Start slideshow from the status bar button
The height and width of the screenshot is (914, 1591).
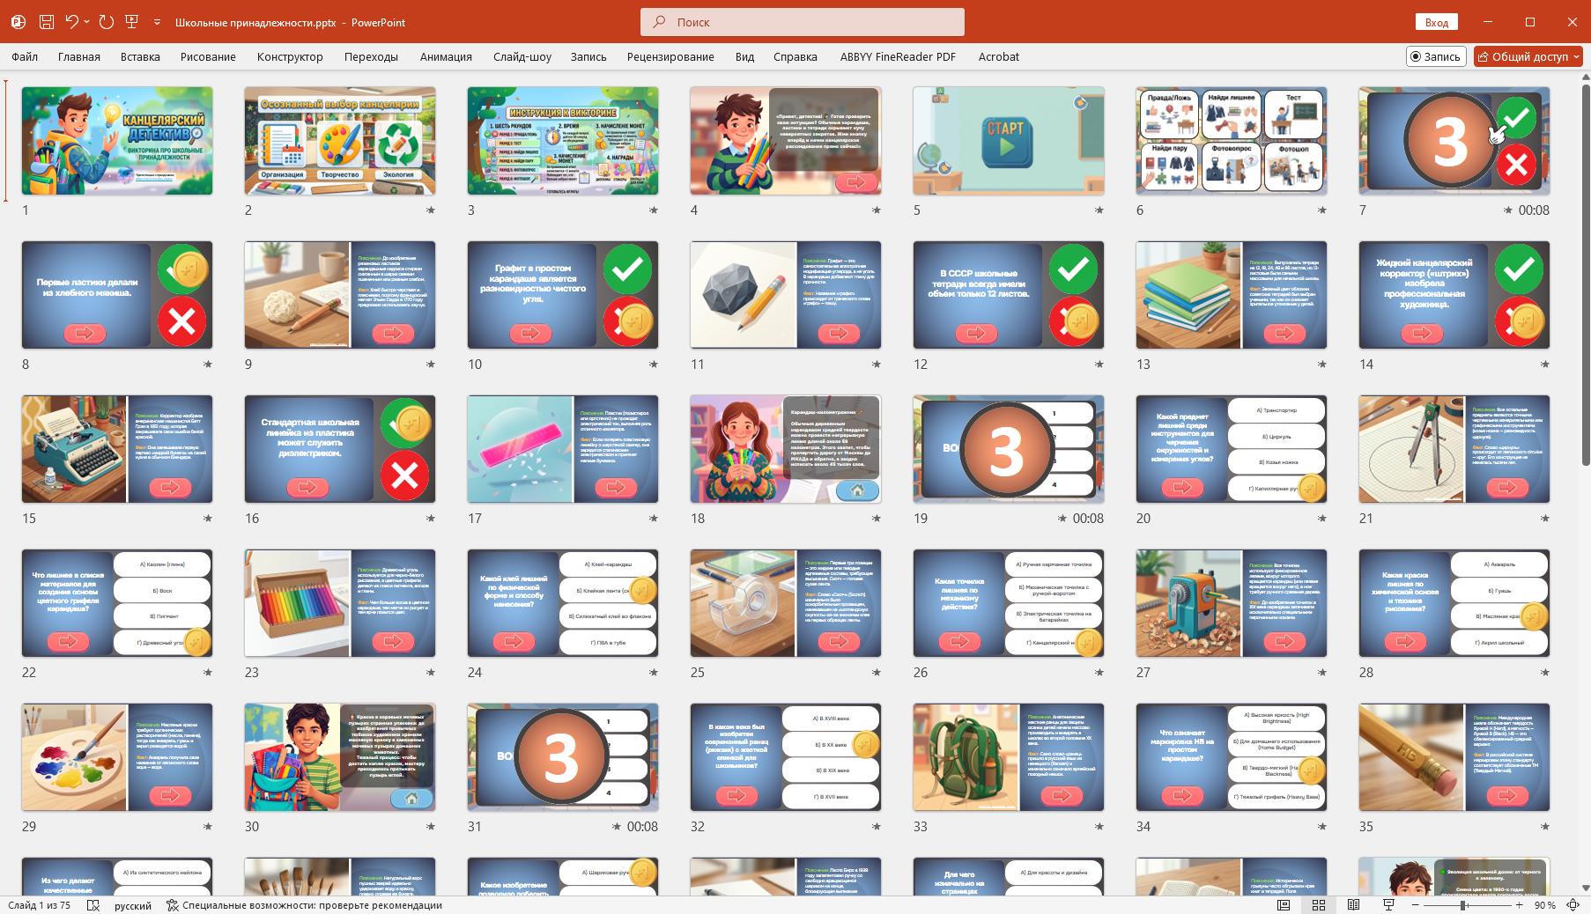click(1389, 905)
